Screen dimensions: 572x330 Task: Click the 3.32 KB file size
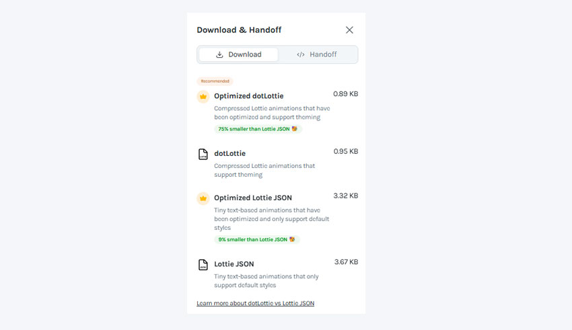pos(346,196)
